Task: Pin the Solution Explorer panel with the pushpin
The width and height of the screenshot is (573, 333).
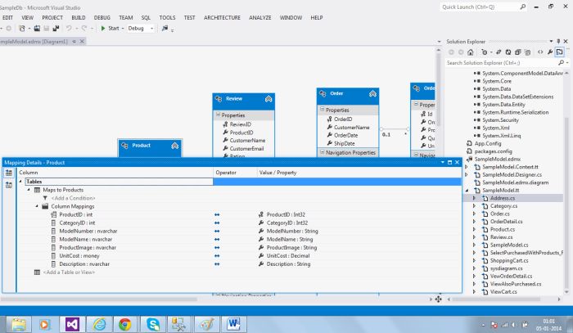Action: [x=558, y=41]
